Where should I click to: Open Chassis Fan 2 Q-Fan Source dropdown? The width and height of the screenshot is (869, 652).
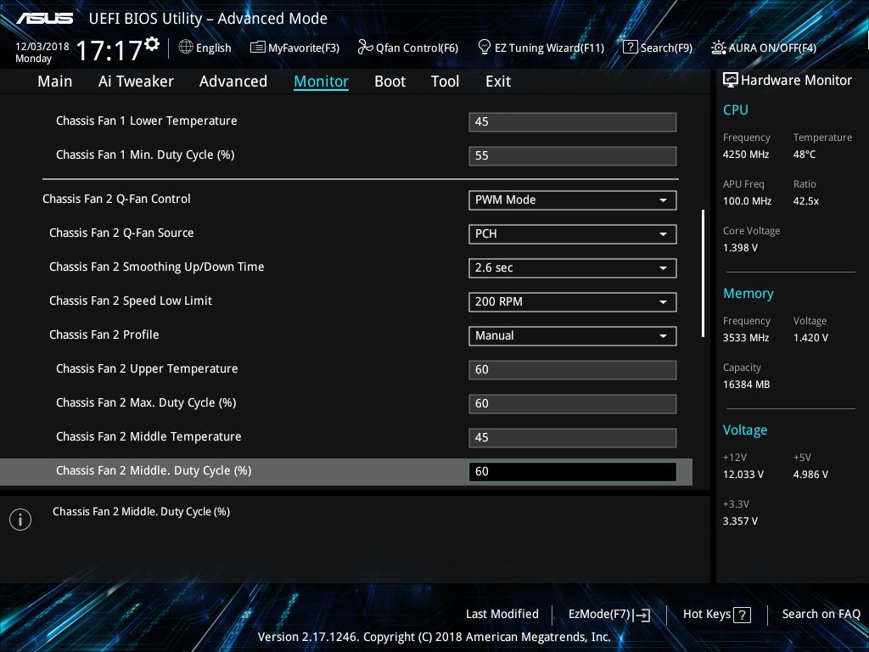coord(573,234)
